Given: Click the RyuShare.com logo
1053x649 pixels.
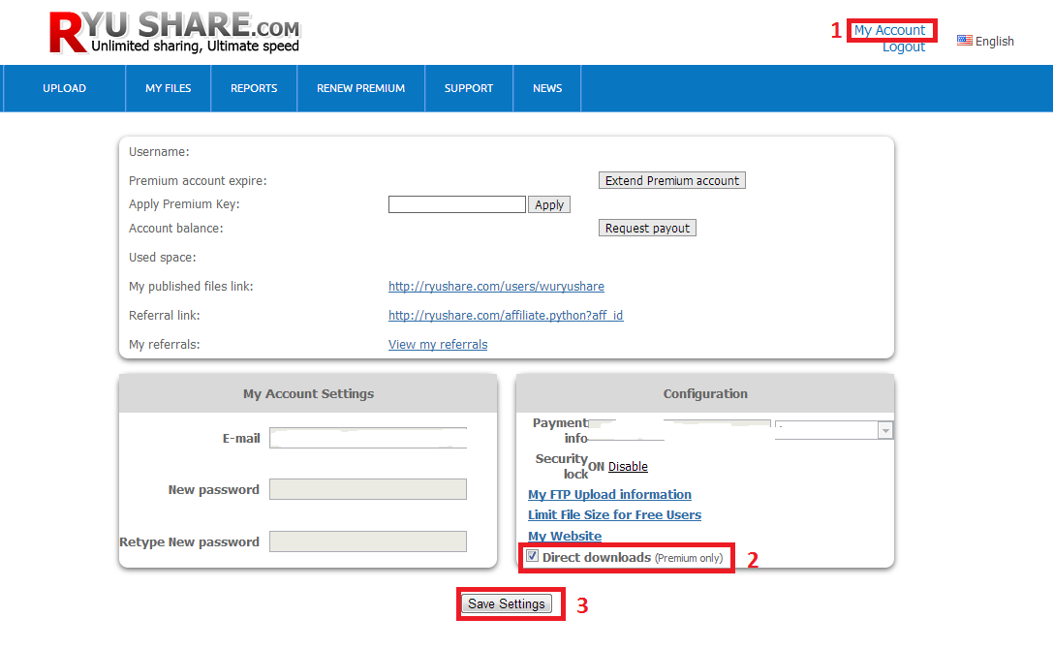Looking at the screenshot, I should point(174,32).
